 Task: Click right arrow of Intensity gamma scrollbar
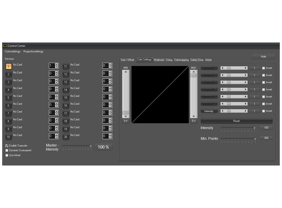[246, 111]
